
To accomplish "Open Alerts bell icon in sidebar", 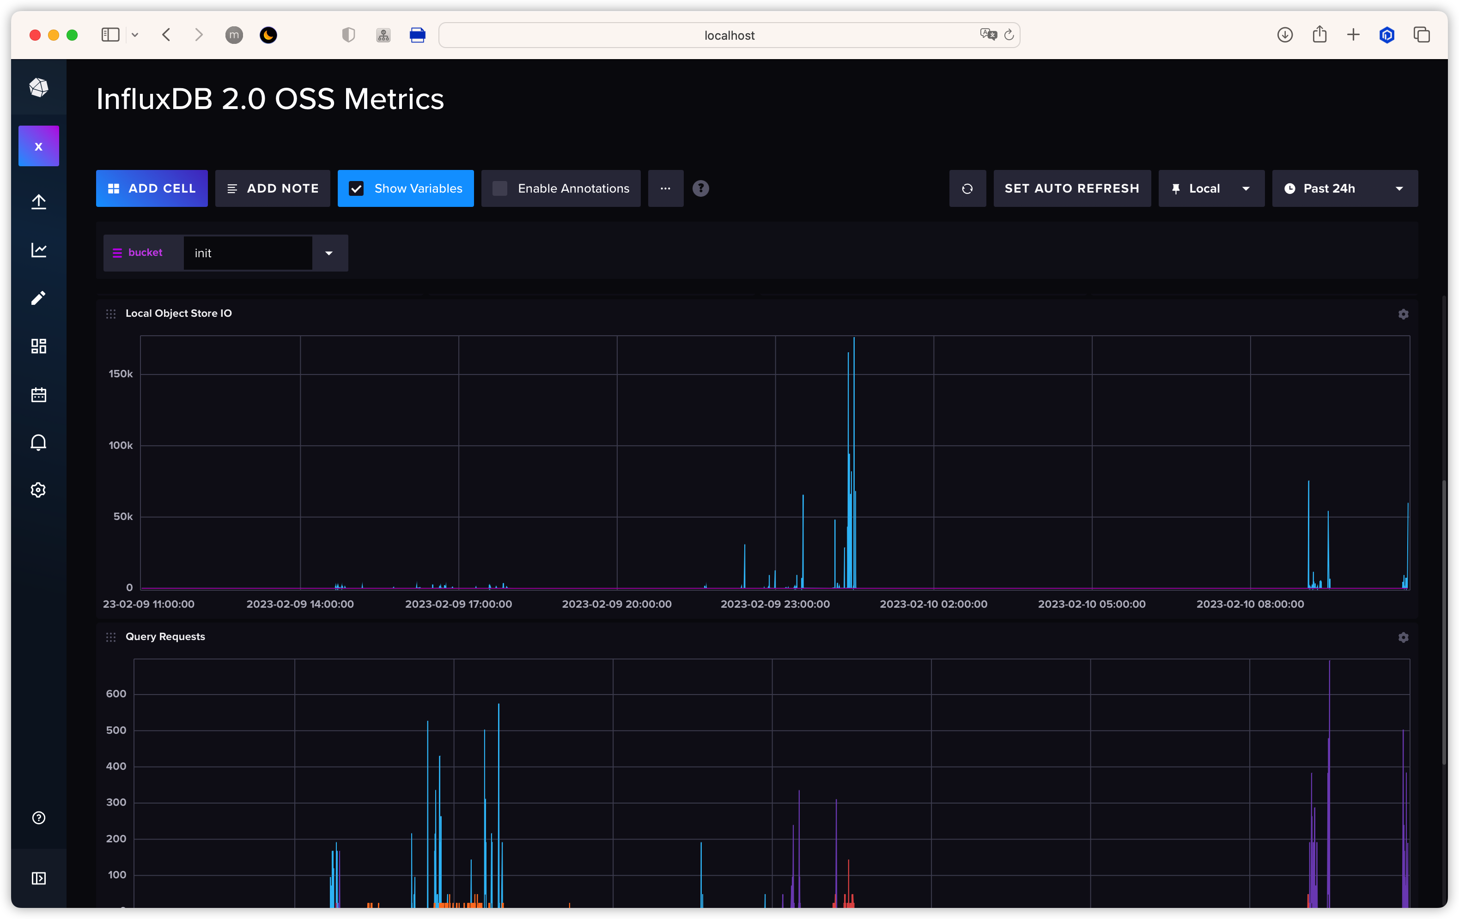I will pos(38,442).
